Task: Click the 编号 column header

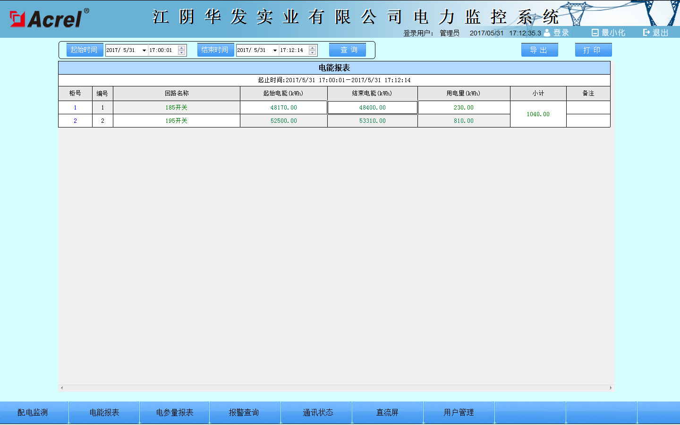Action: (102, 93)
